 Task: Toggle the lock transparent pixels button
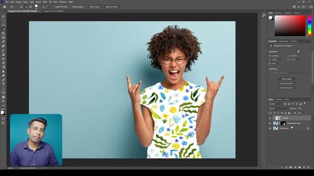point(275,113)
